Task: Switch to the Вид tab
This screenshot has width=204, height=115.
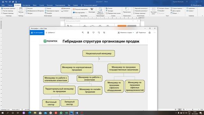Action: (69, 5)
